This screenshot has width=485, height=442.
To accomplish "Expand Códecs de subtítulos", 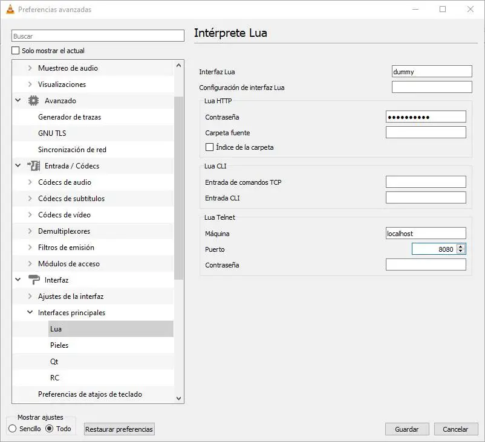I will [30, 199].
